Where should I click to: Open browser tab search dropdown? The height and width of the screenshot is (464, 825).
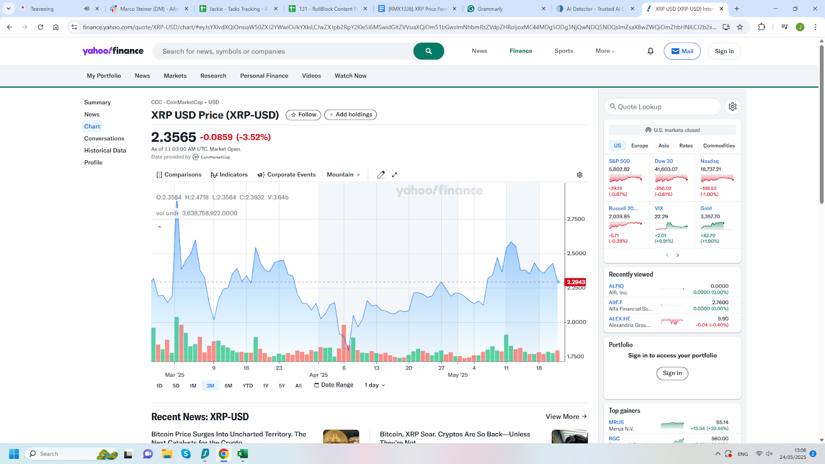(9, 9)
